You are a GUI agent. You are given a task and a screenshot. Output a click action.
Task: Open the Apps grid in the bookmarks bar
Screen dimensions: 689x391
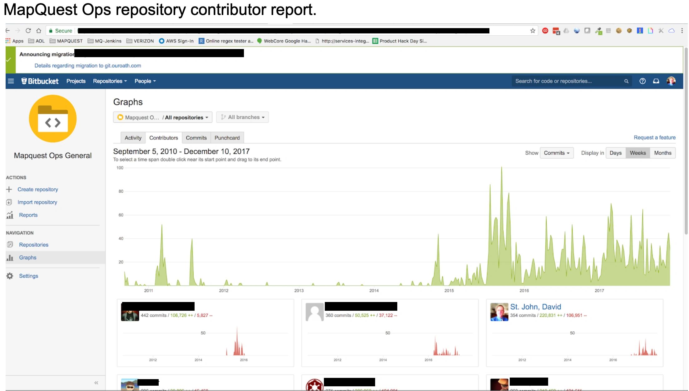[x=14, y=41]
